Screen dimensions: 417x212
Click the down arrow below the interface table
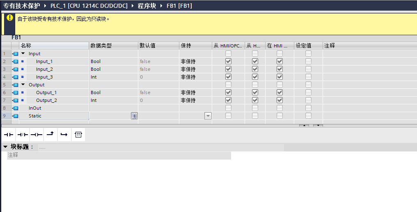(x=318, y=125)
